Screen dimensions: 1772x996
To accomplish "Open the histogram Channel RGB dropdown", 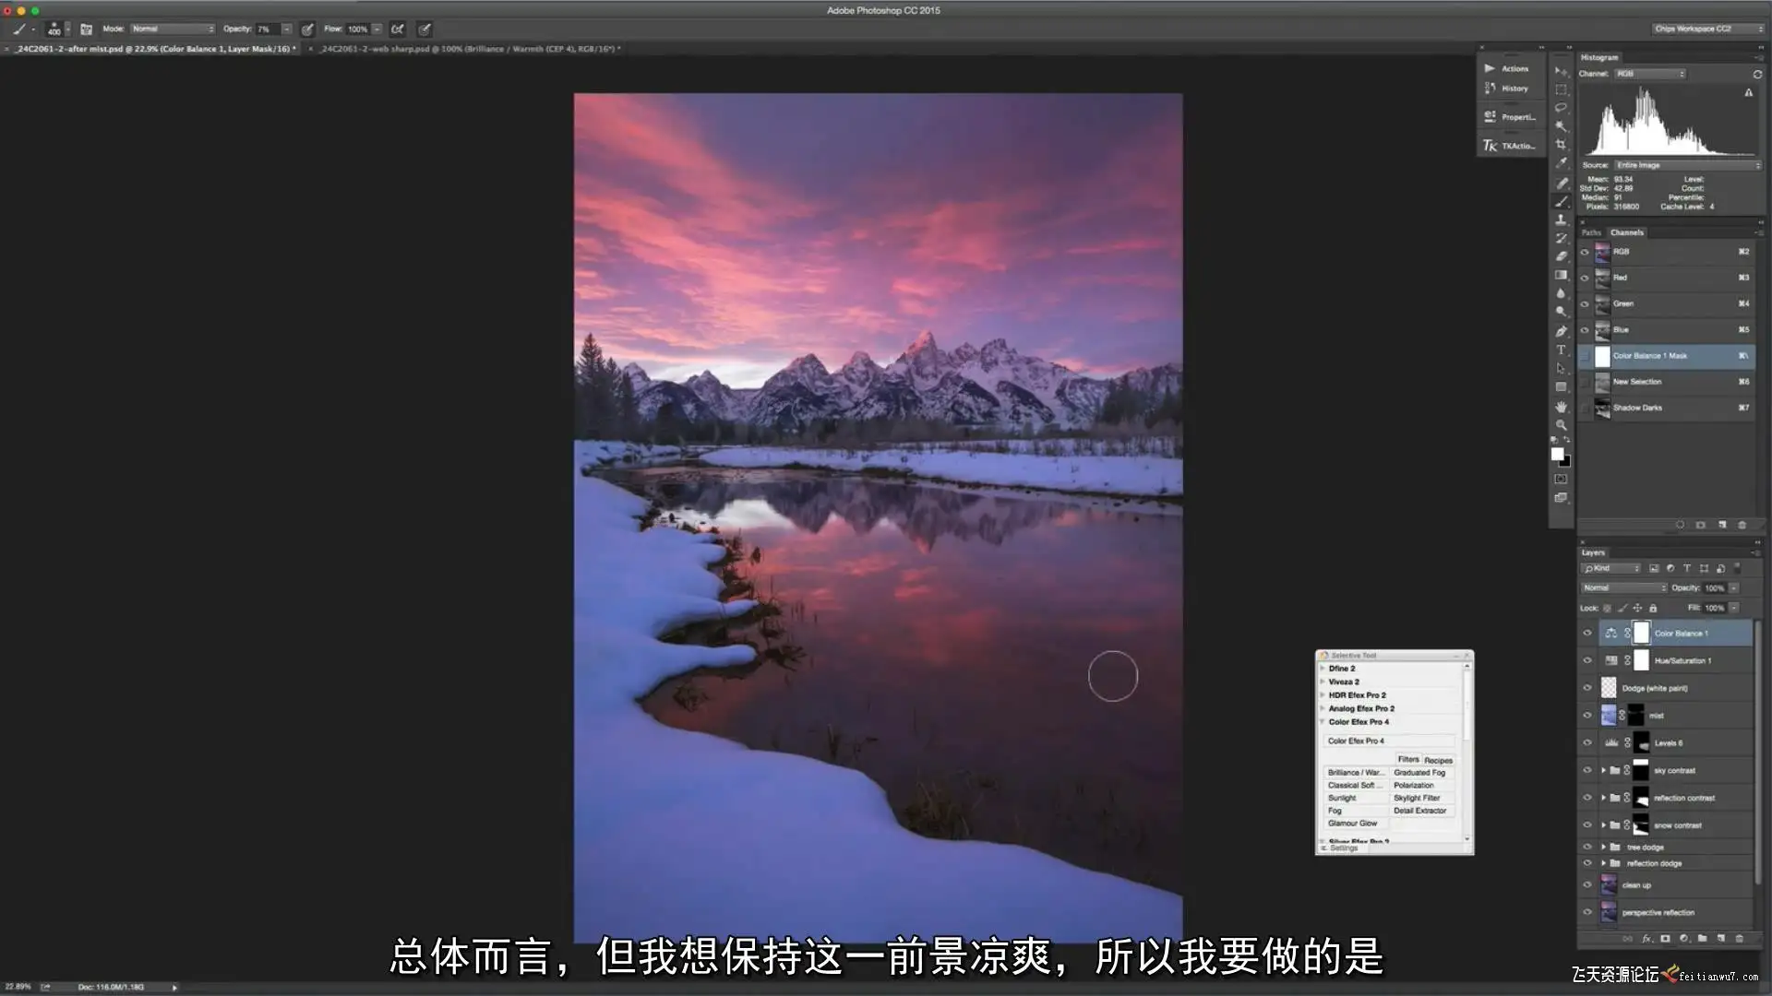I will (x=1649, y=74).
